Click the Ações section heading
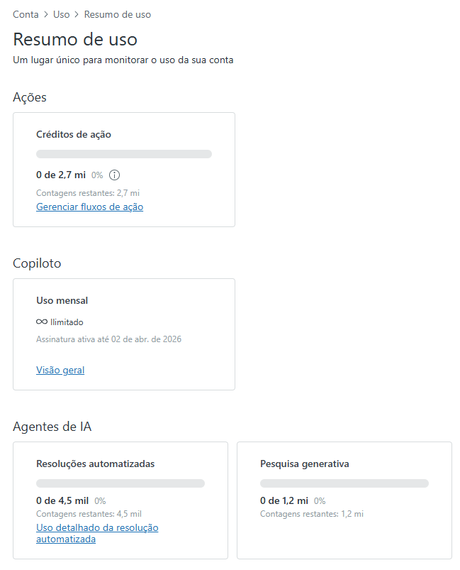 click(x=30, y=97)
